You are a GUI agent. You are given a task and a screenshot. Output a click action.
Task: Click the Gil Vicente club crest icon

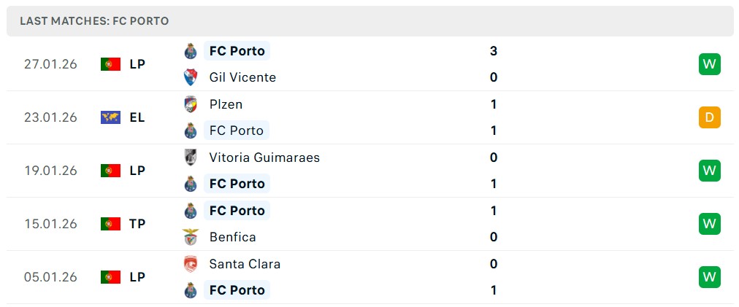(x=191, y=77)
